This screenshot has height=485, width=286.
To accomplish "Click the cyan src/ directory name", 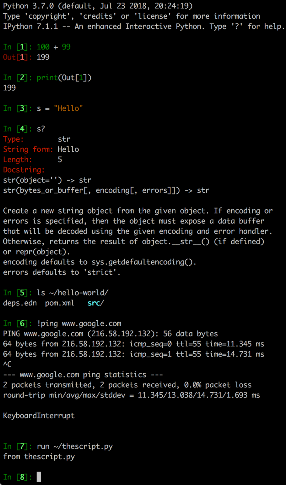I will click(x=96, y=303).
